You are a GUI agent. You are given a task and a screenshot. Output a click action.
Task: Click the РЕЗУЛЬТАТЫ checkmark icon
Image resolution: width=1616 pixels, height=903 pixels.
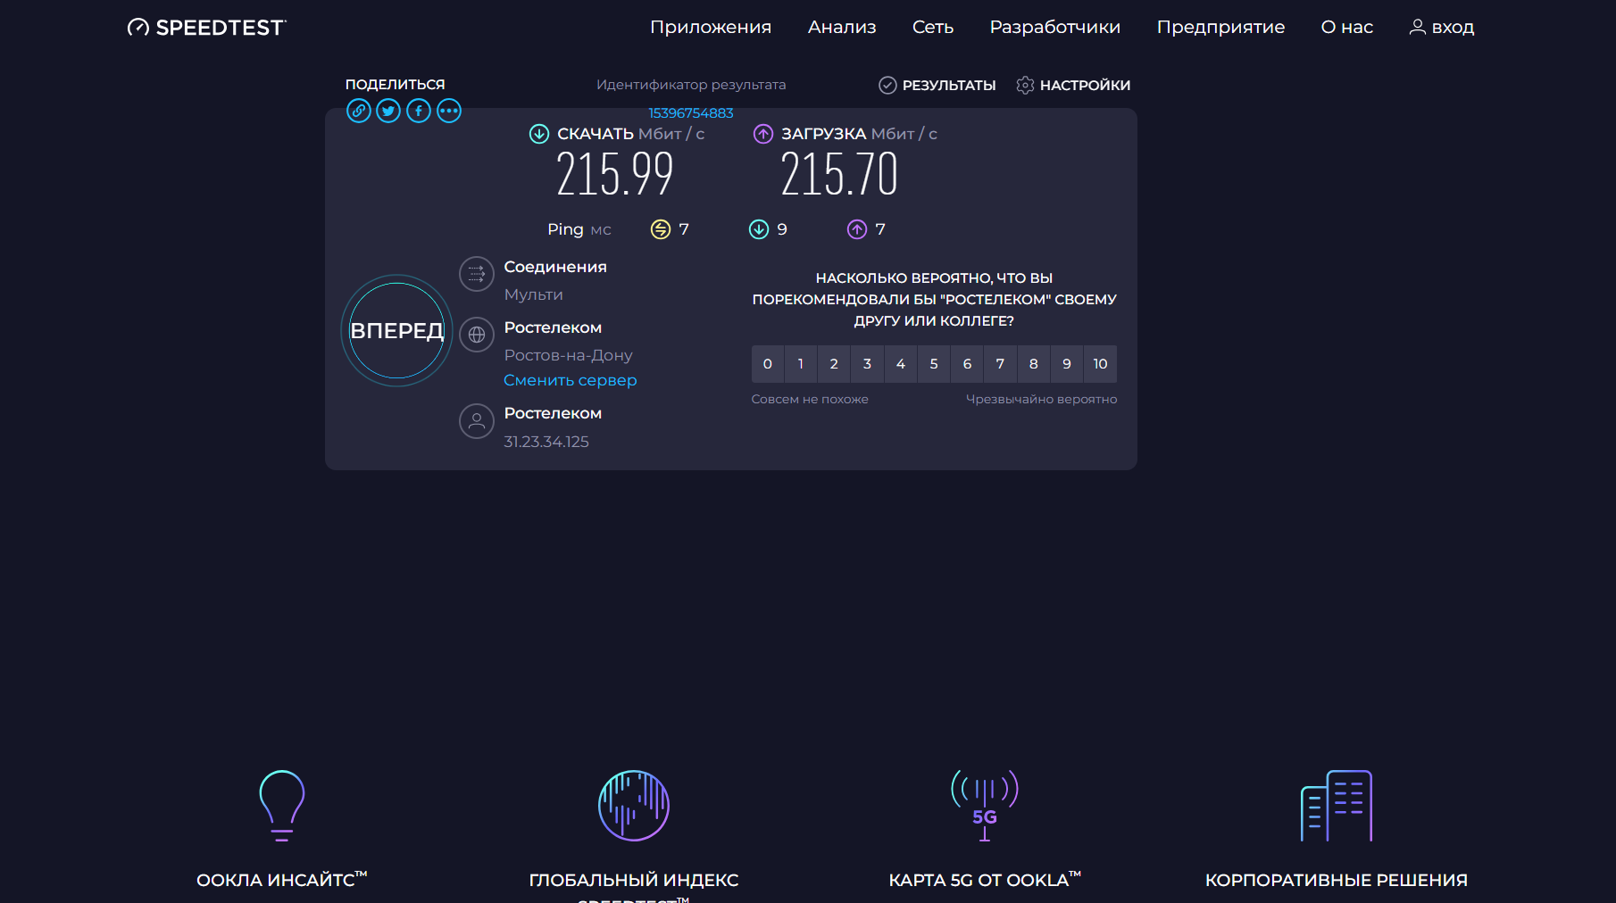pos(887,85)
